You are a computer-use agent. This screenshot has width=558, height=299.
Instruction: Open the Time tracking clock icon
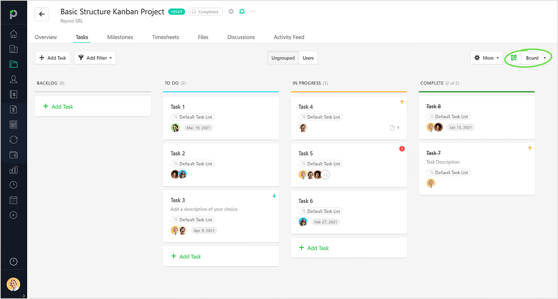point(14,185)
